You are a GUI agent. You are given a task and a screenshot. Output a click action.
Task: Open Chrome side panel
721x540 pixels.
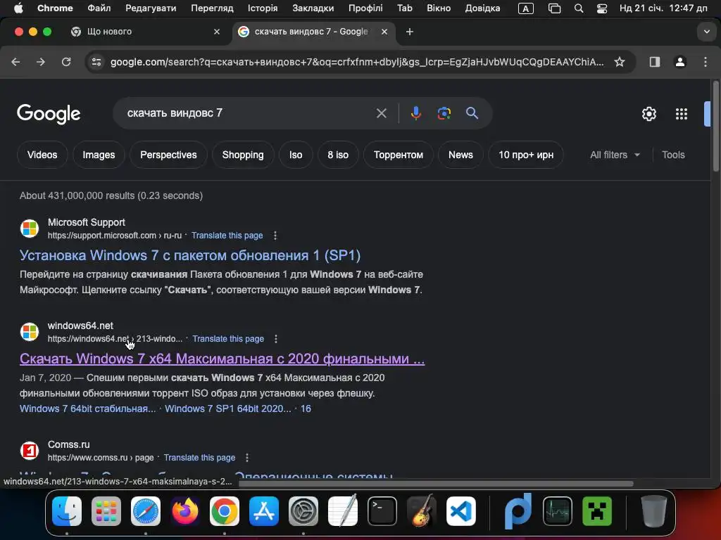point(654,62)
